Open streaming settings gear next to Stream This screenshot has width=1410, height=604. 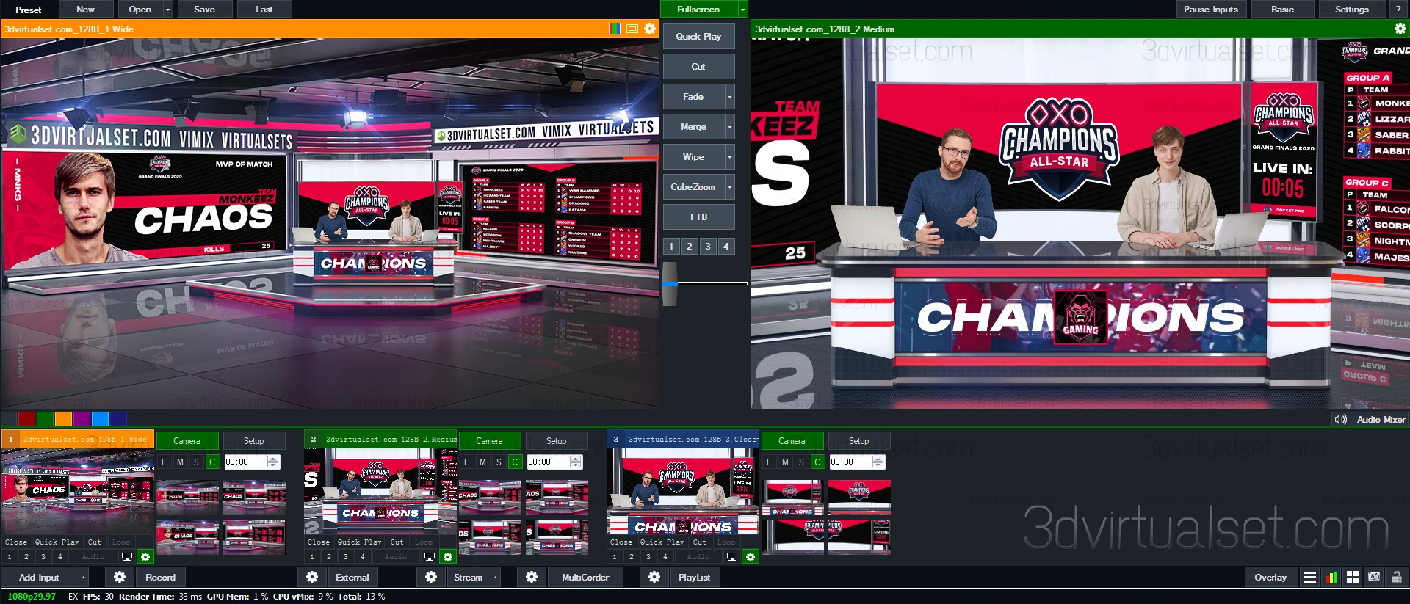point(431,578)
